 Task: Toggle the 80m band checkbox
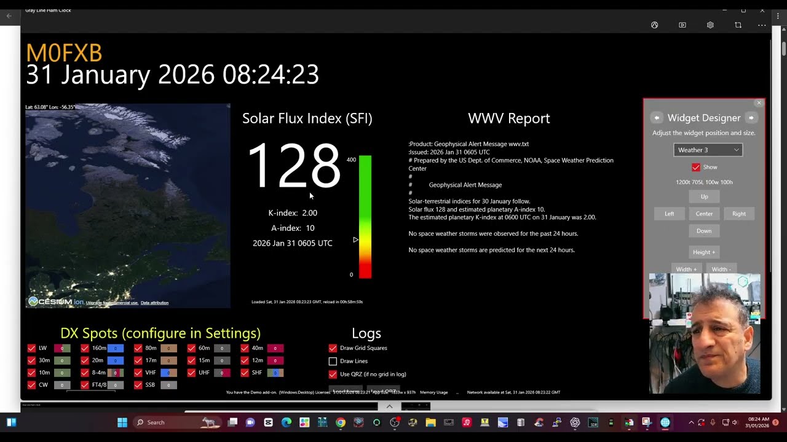[x=138, y=348]
